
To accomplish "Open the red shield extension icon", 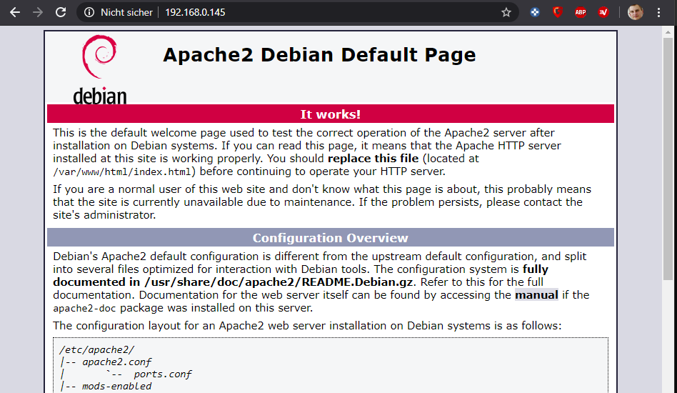I will coord(558,12).
